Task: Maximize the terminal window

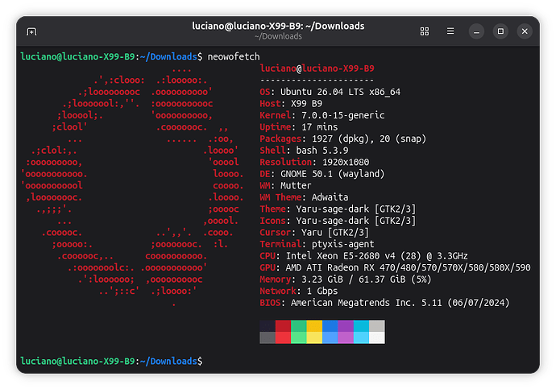Action: pyautogui.click(x=500, y=31)
